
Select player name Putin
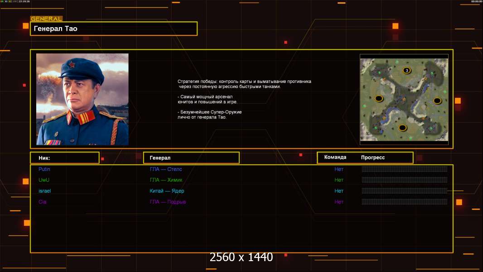click(x=44, y=169)
